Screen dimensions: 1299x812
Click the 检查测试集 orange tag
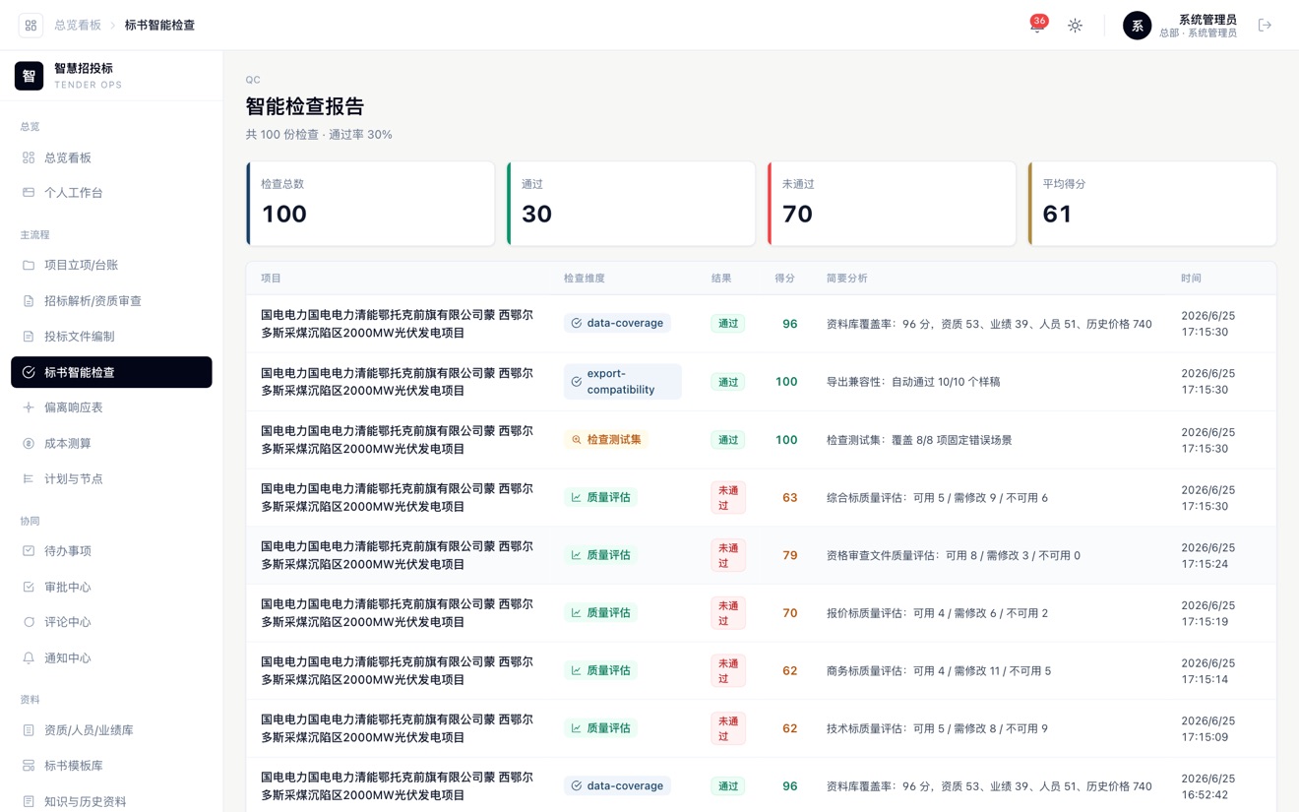[x=606, y=440]
